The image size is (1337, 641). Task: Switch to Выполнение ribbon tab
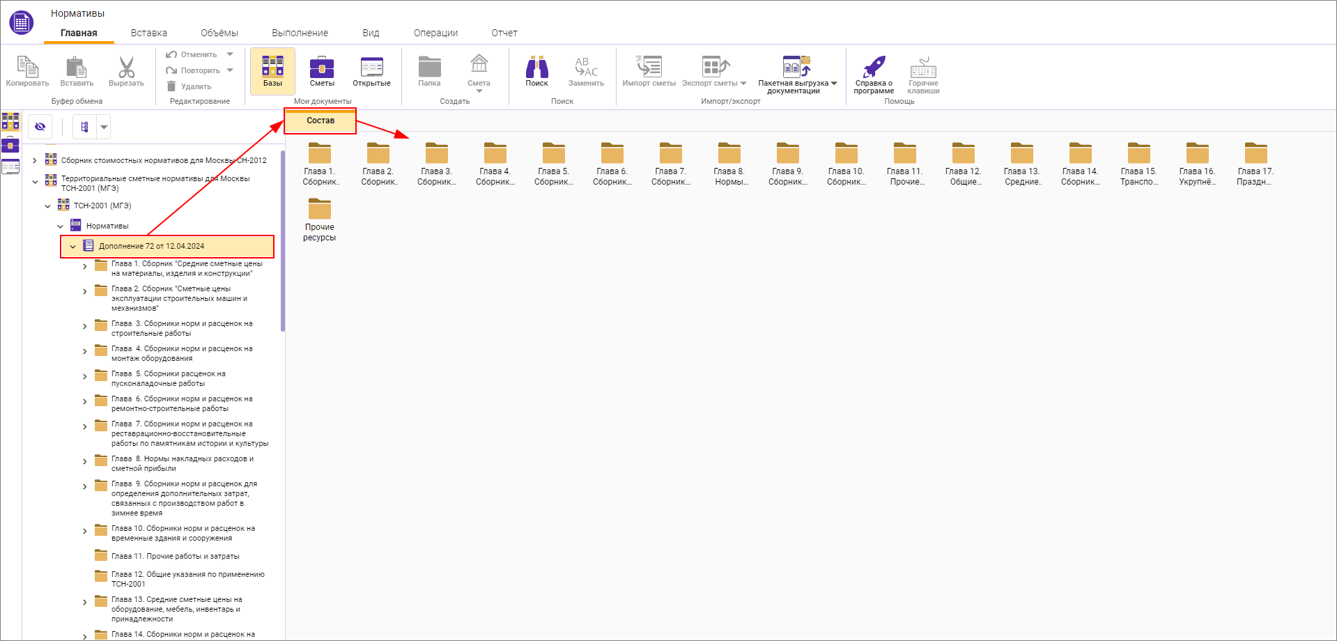click(300, 33)
